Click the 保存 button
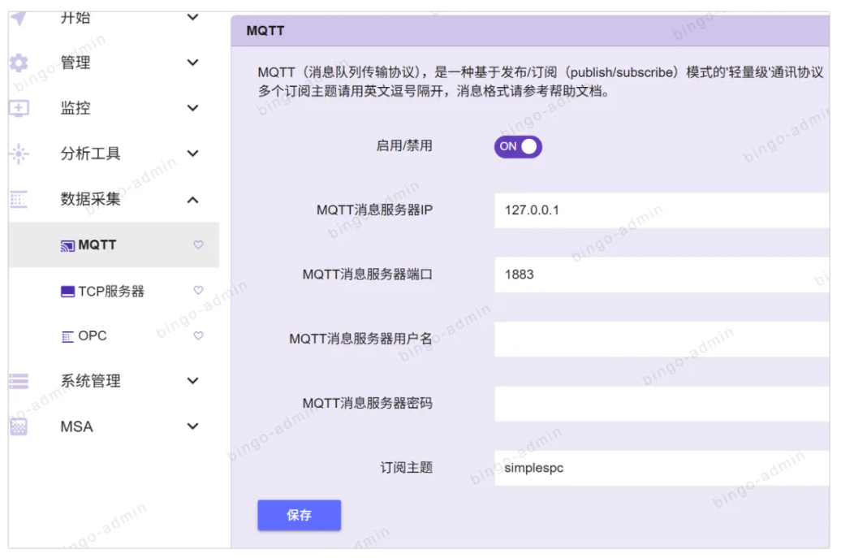841x558 pixels. point(299,515)
